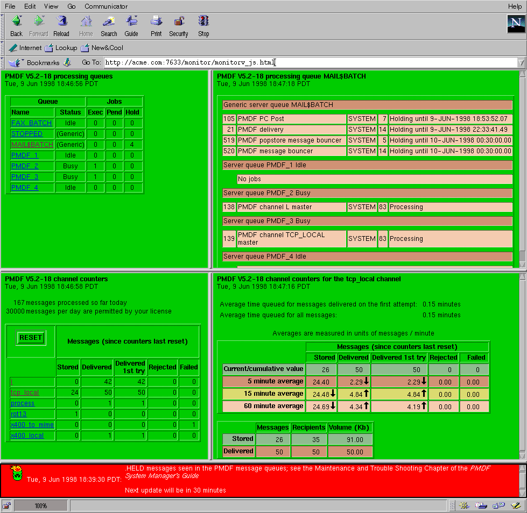
Task: Click the Netscape N logo
Action: point(516,24)
